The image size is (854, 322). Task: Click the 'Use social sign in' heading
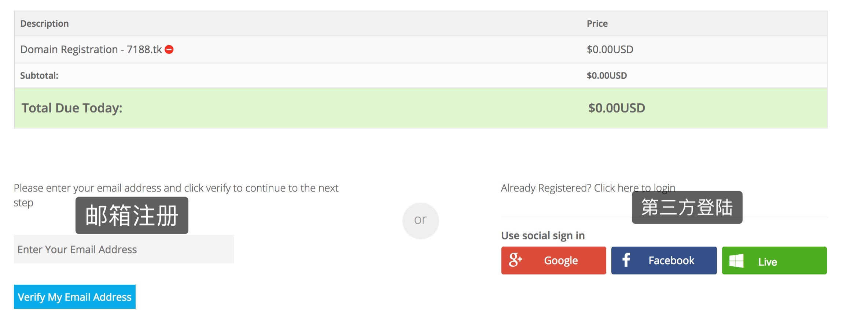pyautogui.click(x=543, y=236)
